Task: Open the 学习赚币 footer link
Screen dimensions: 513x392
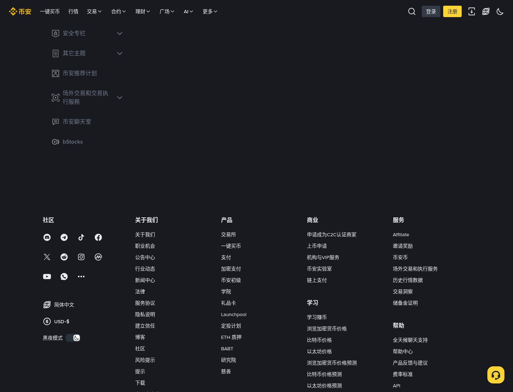Action: [x=317, y=317]
